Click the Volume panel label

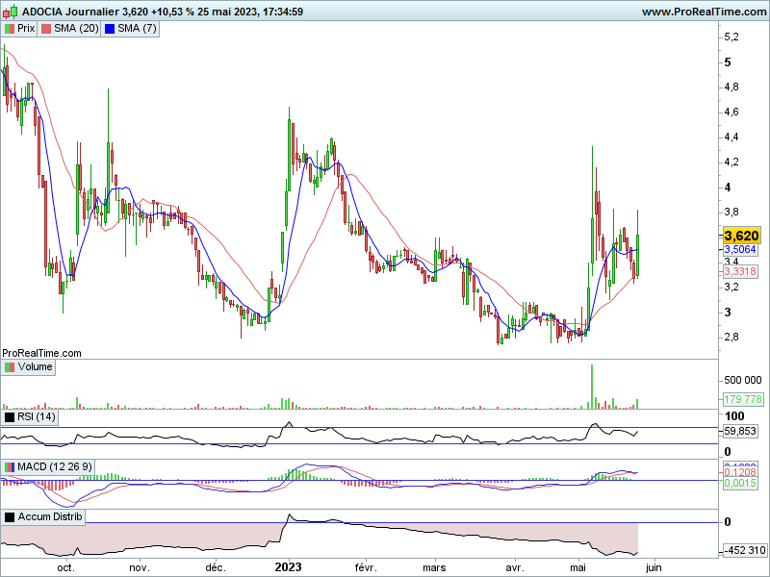click(35, 367)
